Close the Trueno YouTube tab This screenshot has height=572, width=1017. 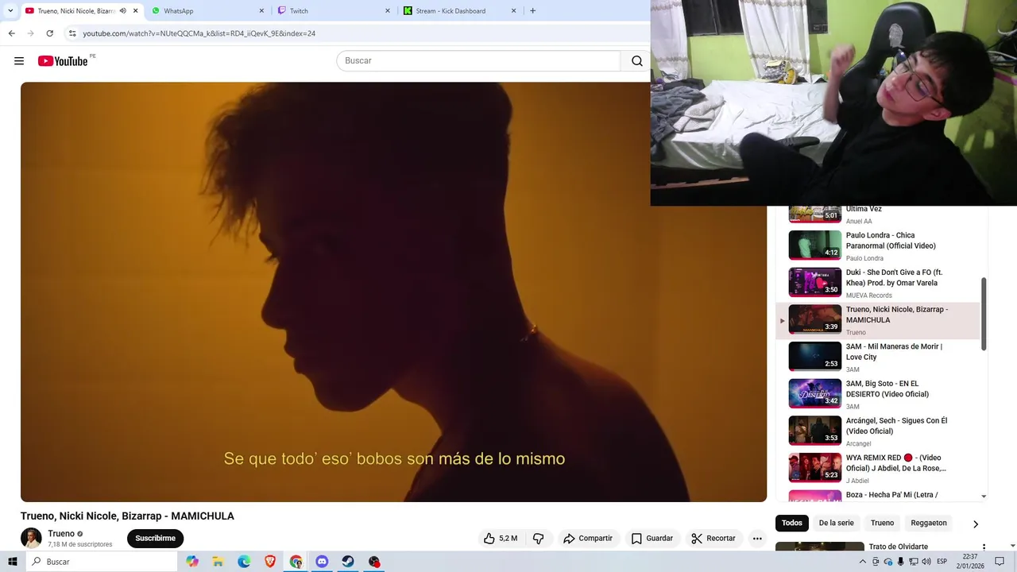[x=135, y=11]
